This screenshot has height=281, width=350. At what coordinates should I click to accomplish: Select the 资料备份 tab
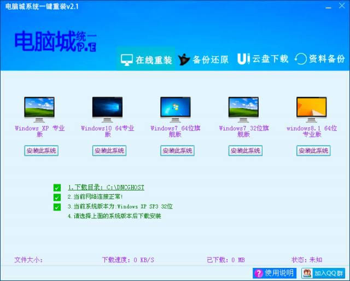click(x=319, y=59)
